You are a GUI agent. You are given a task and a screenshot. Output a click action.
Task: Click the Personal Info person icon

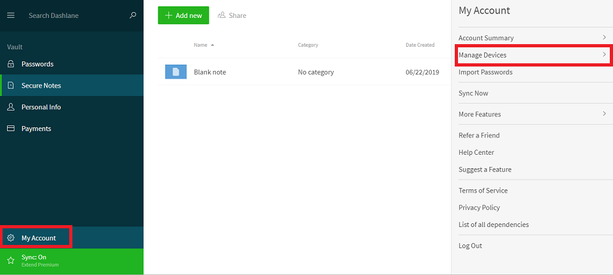[x=11, y=107]
